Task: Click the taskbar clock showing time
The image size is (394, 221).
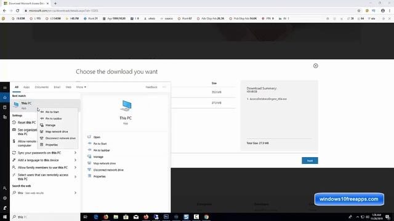Action: coord(376,217)
